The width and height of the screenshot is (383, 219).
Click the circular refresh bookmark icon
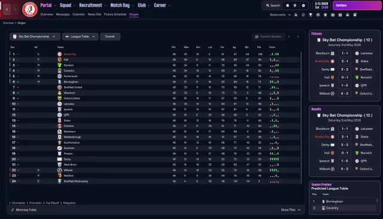[x=303, y=14]
